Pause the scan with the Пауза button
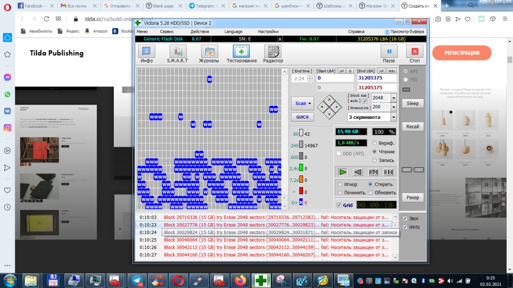Screen dimensions: 513x288 [x=389, y=54]
